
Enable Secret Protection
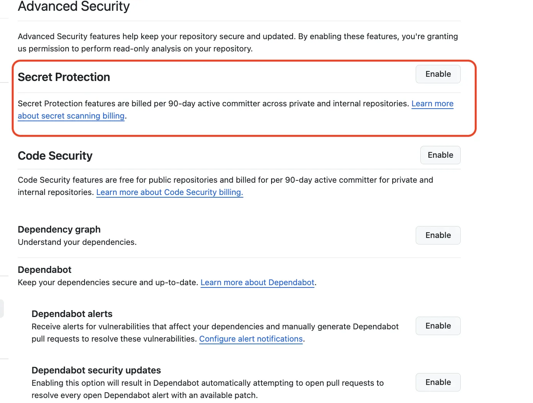tap(438, 74)
